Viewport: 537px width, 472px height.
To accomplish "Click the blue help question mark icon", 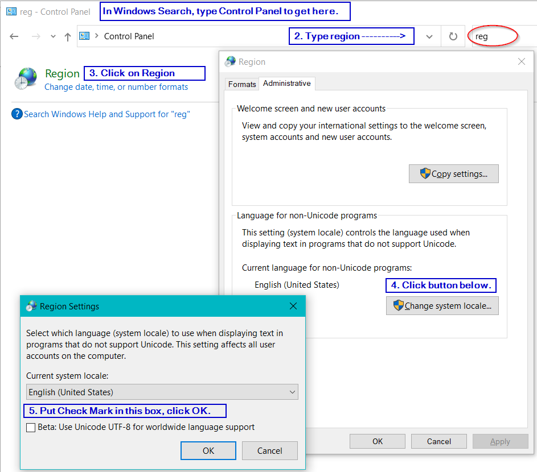I will 17,114.
